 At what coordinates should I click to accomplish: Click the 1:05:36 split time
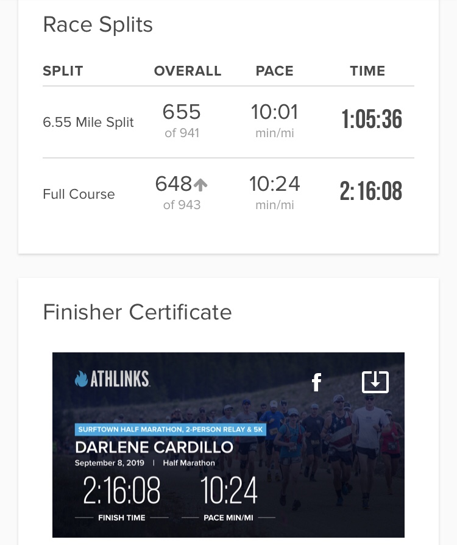372,119
